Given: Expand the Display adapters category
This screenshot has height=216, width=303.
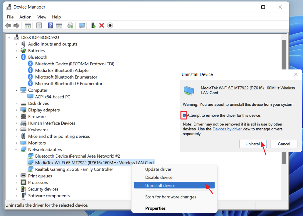Looking at the screenshot, I should pyautogui.click(x=17, y=110).
